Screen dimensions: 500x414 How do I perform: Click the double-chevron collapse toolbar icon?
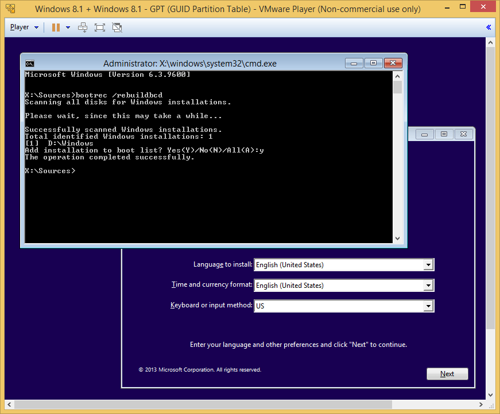489,27
